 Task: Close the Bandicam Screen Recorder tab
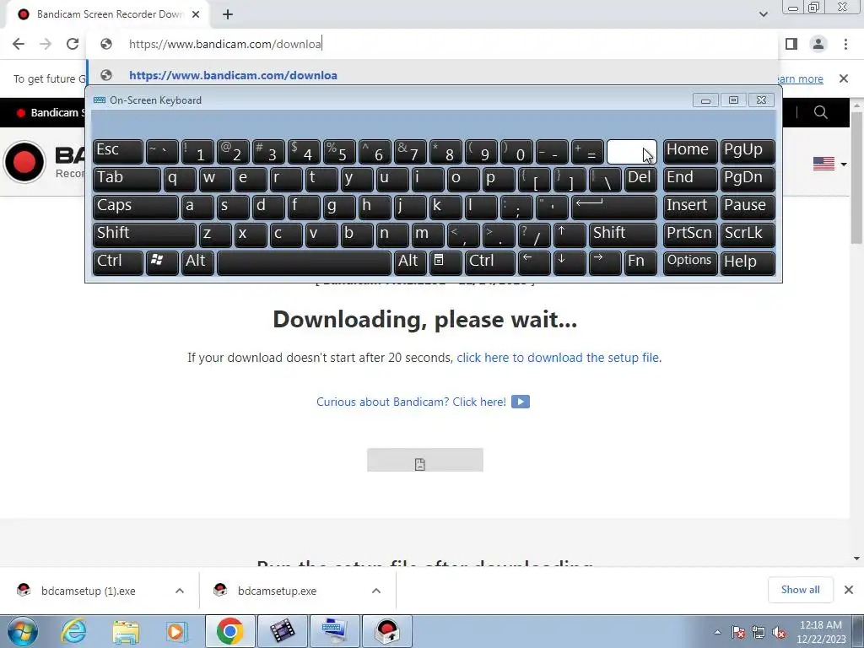point(196,14)
